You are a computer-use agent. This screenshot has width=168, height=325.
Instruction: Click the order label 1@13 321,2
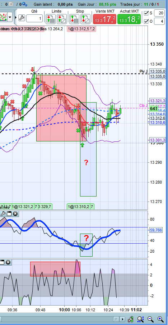click(22, 207)
